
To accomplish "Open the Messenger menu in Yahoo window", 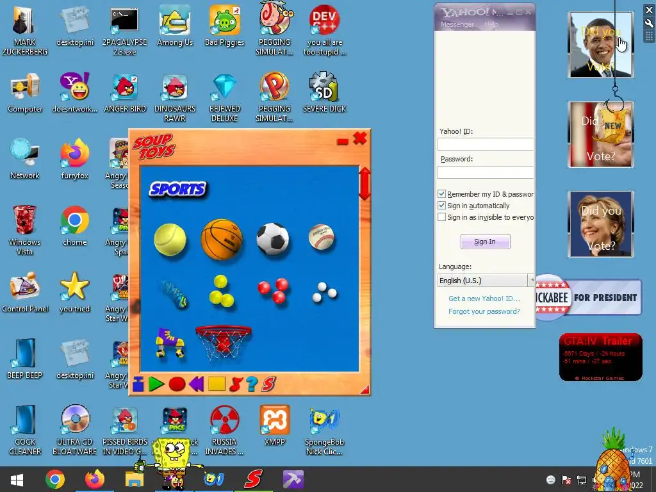I will (457, 24).
